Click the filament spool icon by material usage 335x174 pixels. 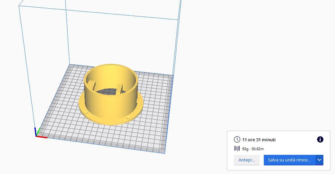[x=237, y=149]
